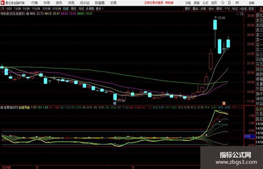263x169 pixels.
Task: Switch to the 月线 monthly tab
Action: pos(81,9)
